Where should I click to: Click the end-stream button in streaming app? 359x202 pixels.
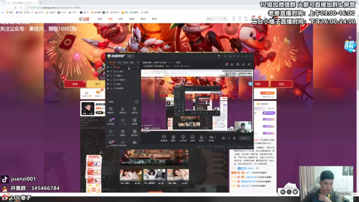[244, 138]
